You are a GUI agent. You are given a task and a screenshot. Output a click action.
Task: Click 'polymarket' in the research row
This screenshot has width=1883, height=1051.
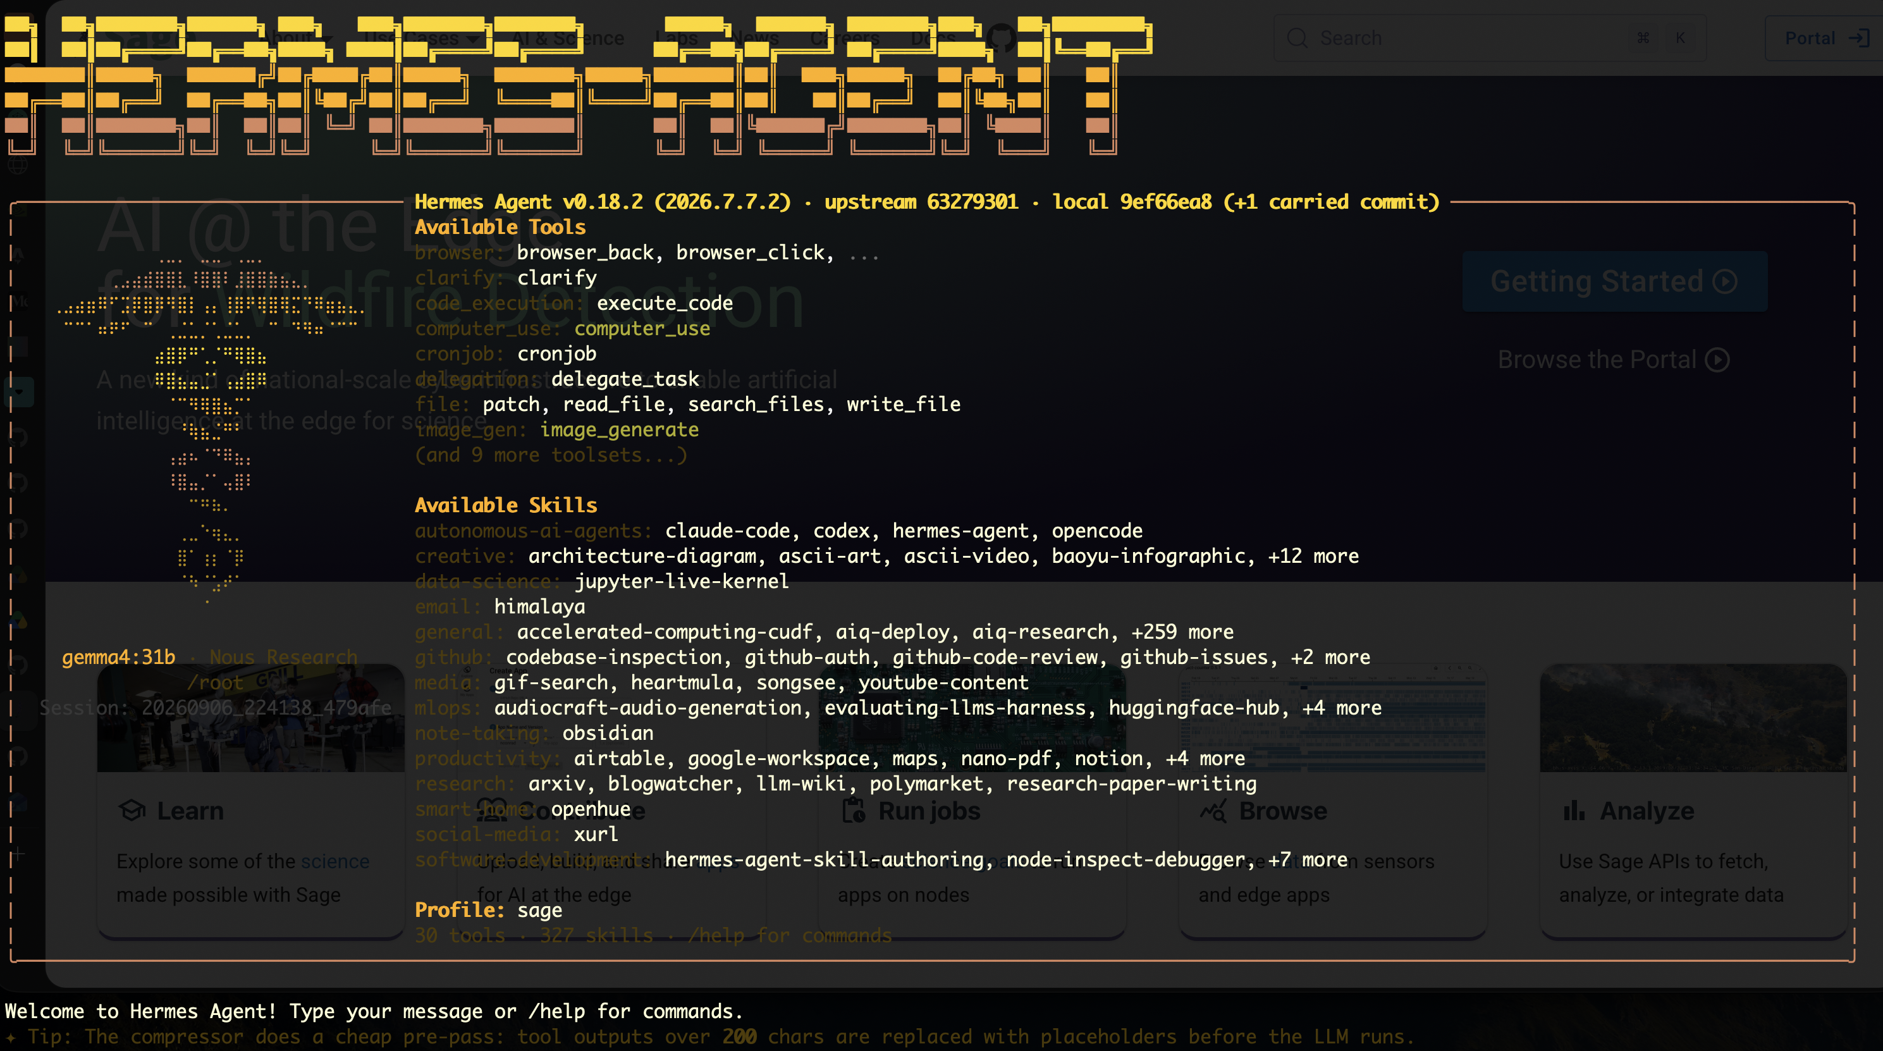926,784
